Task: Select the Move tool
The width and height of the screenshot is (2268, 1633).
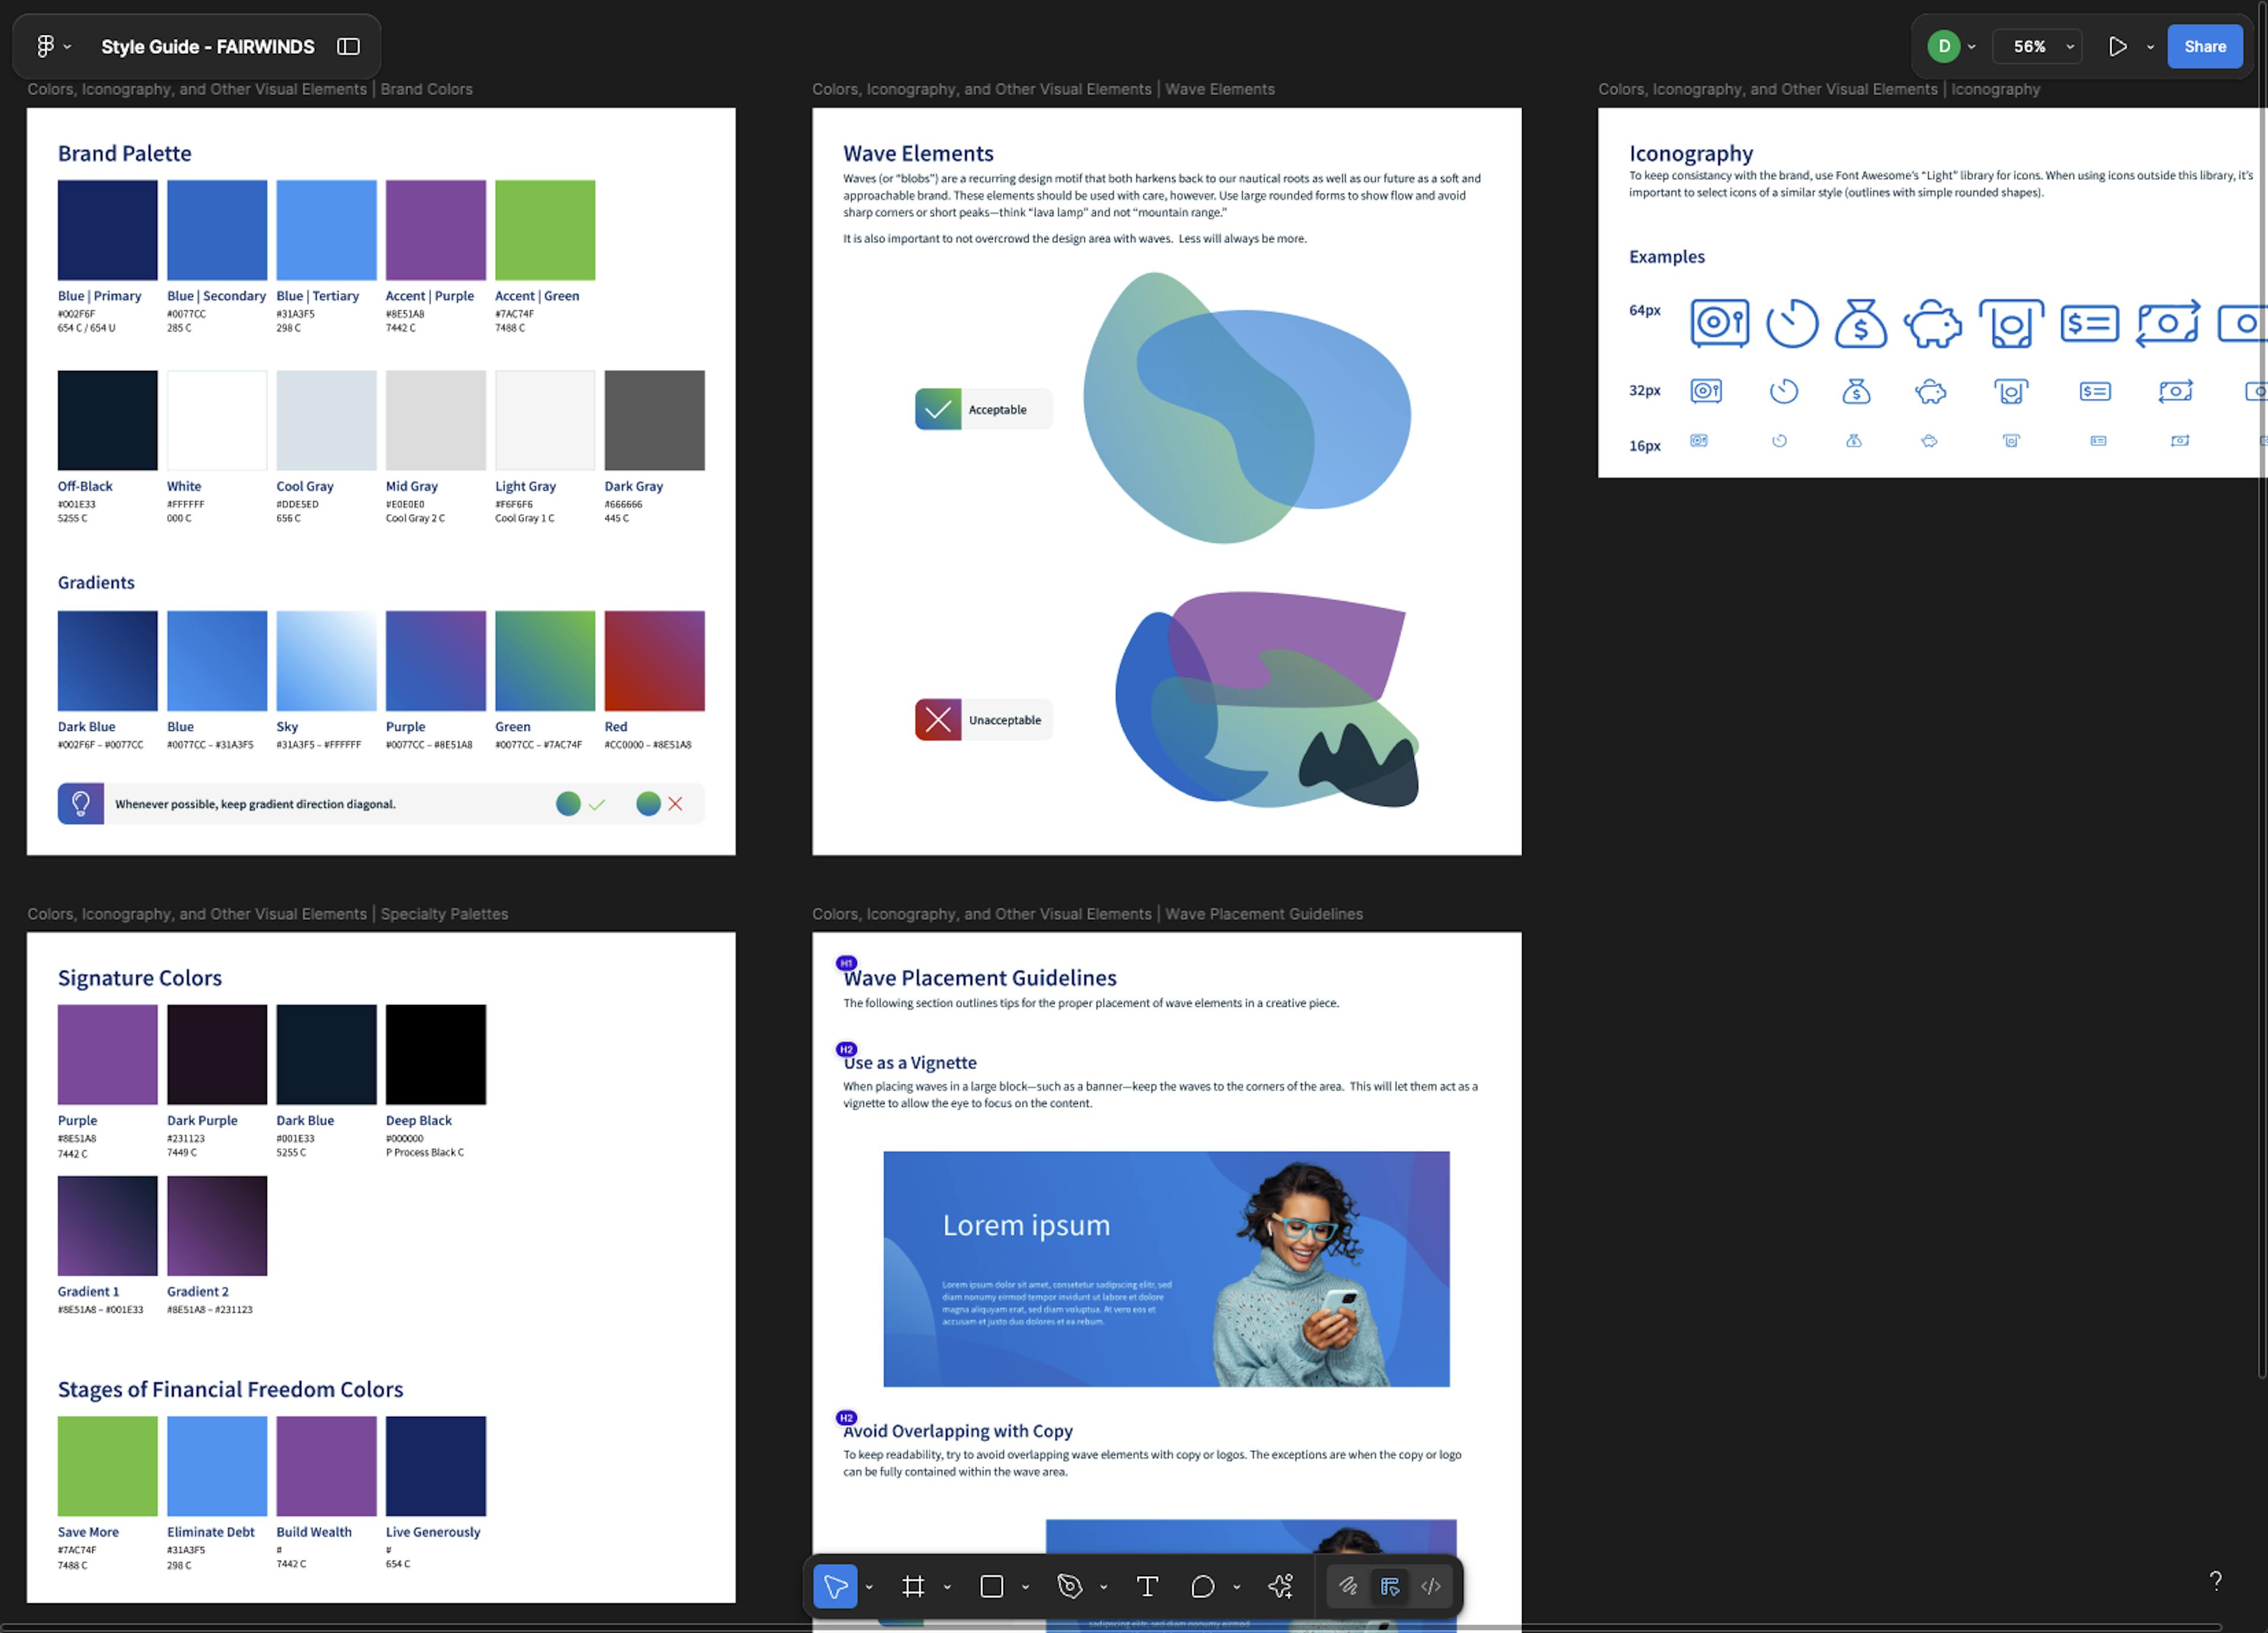Action: [x=835, y=1586]
